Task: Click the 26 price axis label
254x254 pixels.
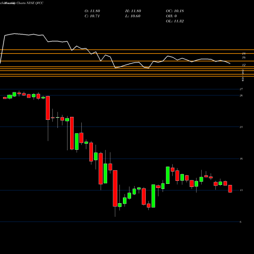Action: tap(241, 96)
